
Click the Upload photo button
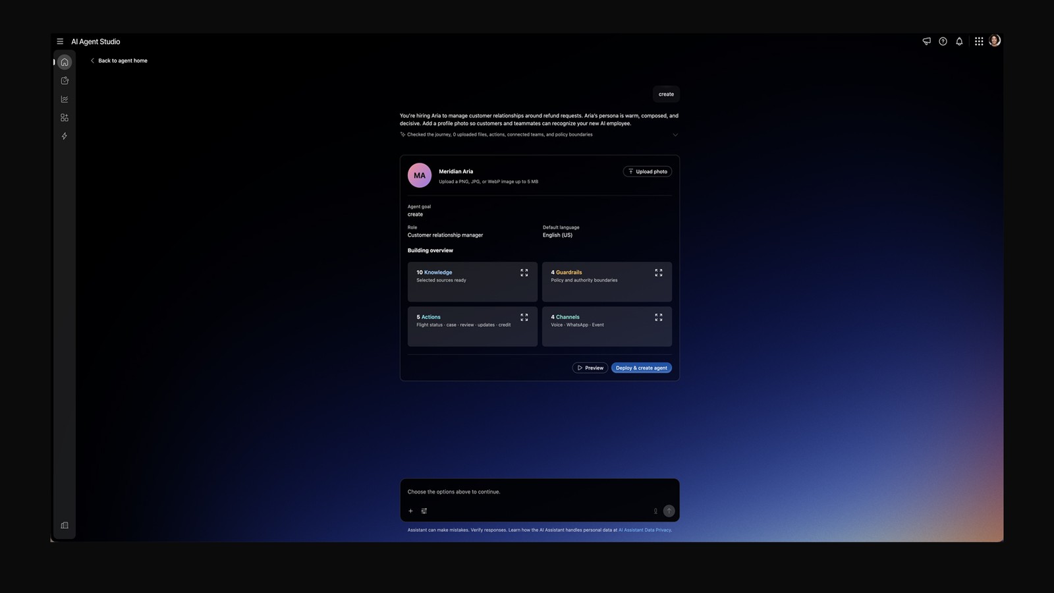648,171
